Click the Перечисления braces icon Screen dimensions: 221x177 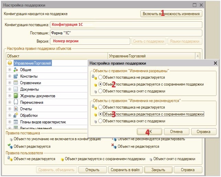[x=16, y=102]
